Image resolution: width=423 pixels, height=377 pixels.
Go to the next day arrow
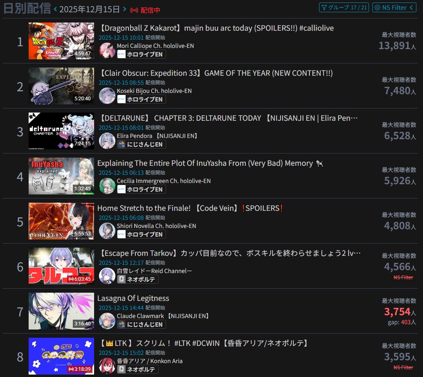tap(124, 9)
